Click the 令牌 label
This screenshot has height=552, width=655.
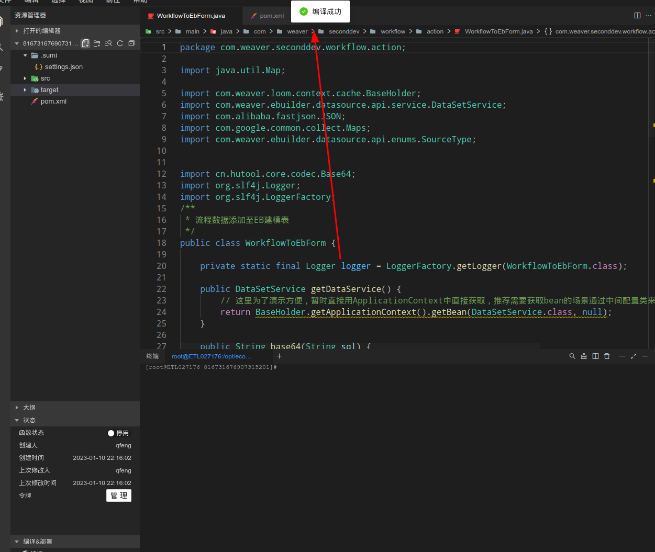tap(25, 495)
